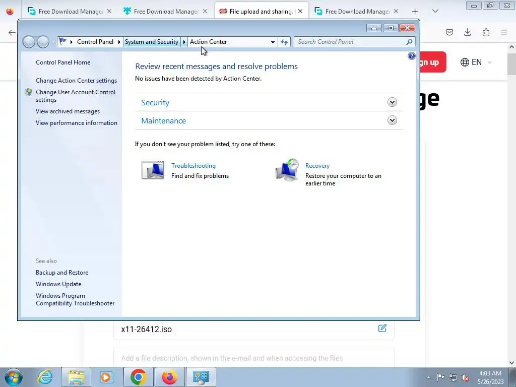Open a new Firefox tab

pyautogui.click(x=415, y=12)
